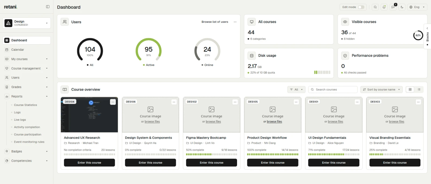The image size is (431, 184).
Task: Open the Design CORE#DES1 workspace selector
Action: coord(27,23)
